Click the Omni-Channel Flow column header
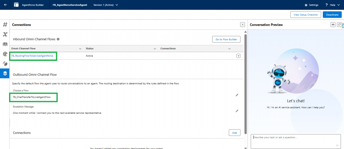 [23, 48]
